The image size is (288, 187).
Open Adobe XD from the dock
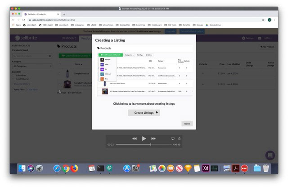click(x=206, y=168)
